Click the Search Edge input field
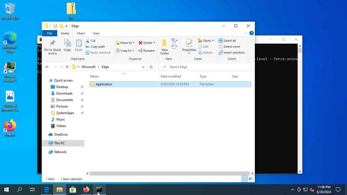Image resolution: width=347 pixels, height=195 pixels. tap(205, 67)
